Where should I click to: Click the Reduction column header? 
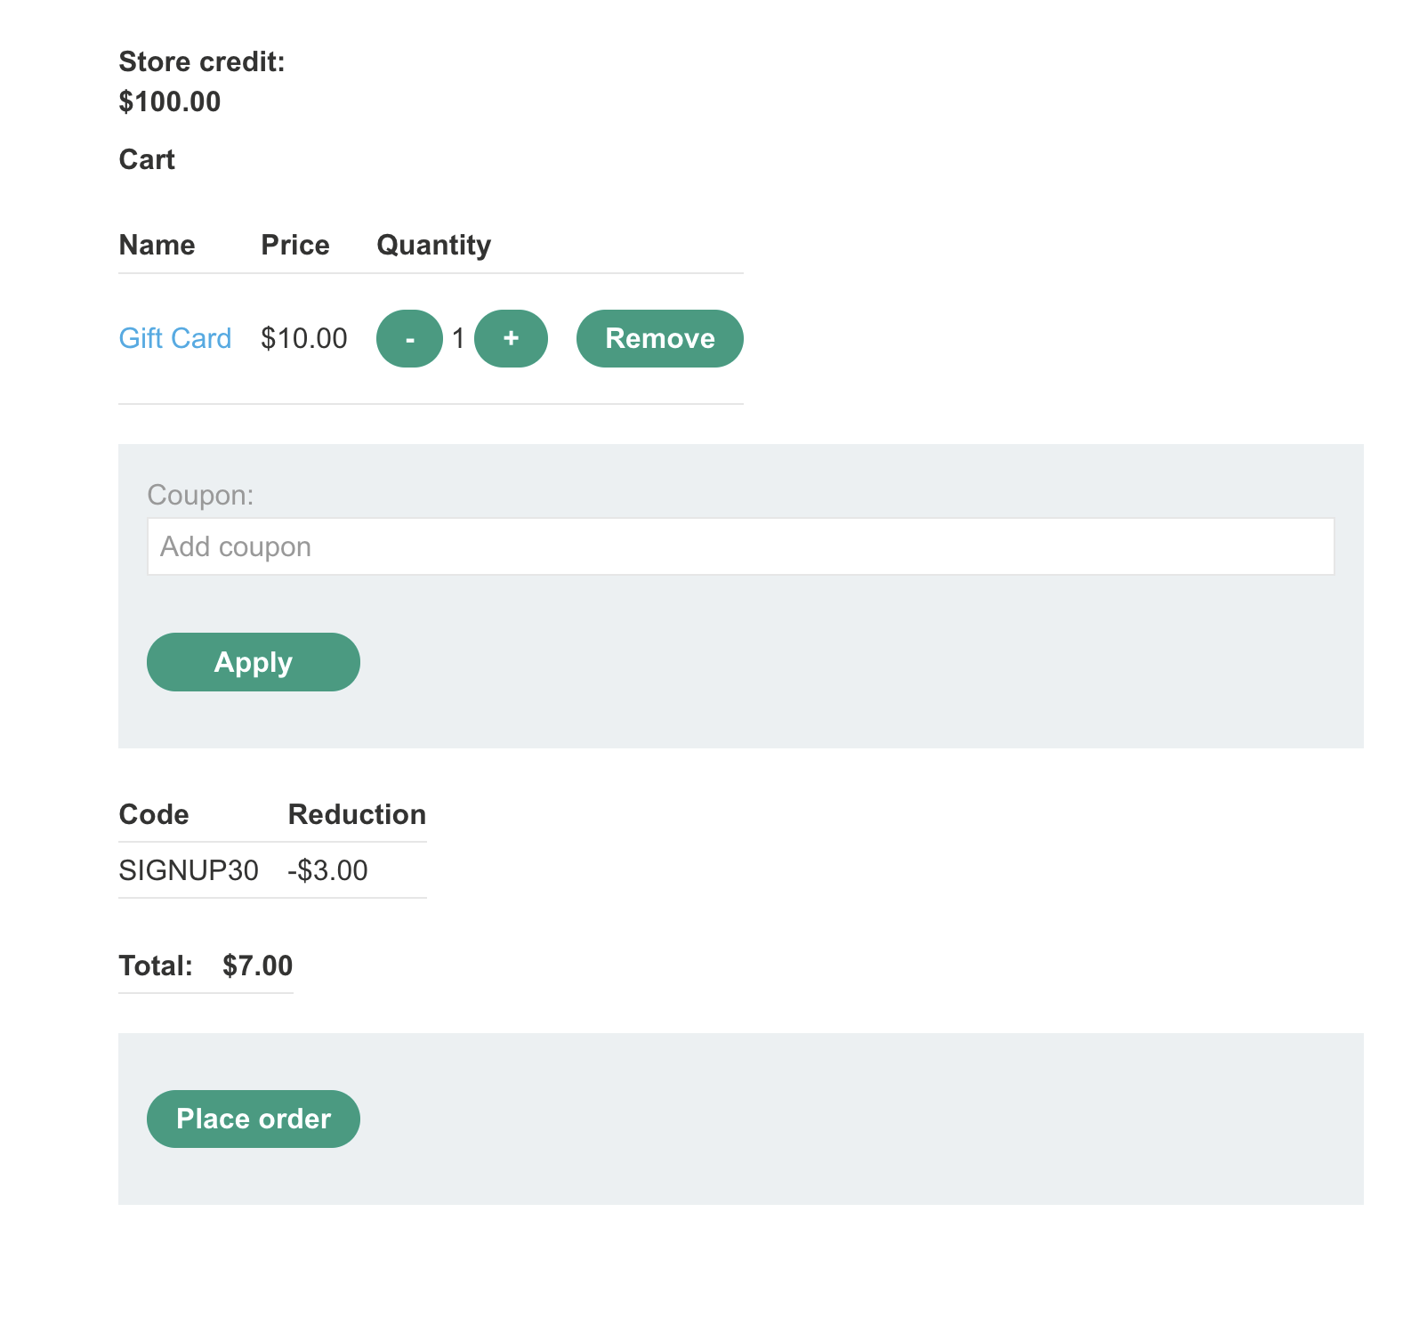coord(357,814)
